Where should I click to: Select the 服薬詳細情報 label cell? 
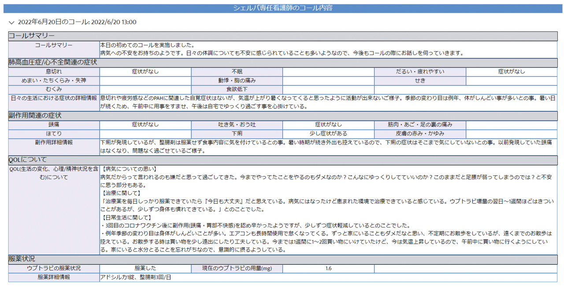tap(54, 277)
